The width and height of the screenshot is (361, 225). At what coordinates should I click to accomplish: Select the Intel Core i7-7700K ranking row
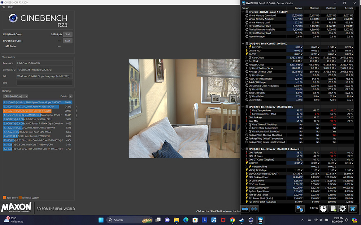[38, 136]
